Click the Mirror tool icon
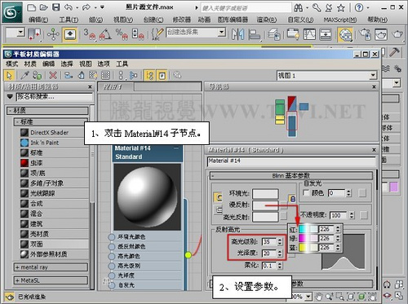 [x=237, y=34]
